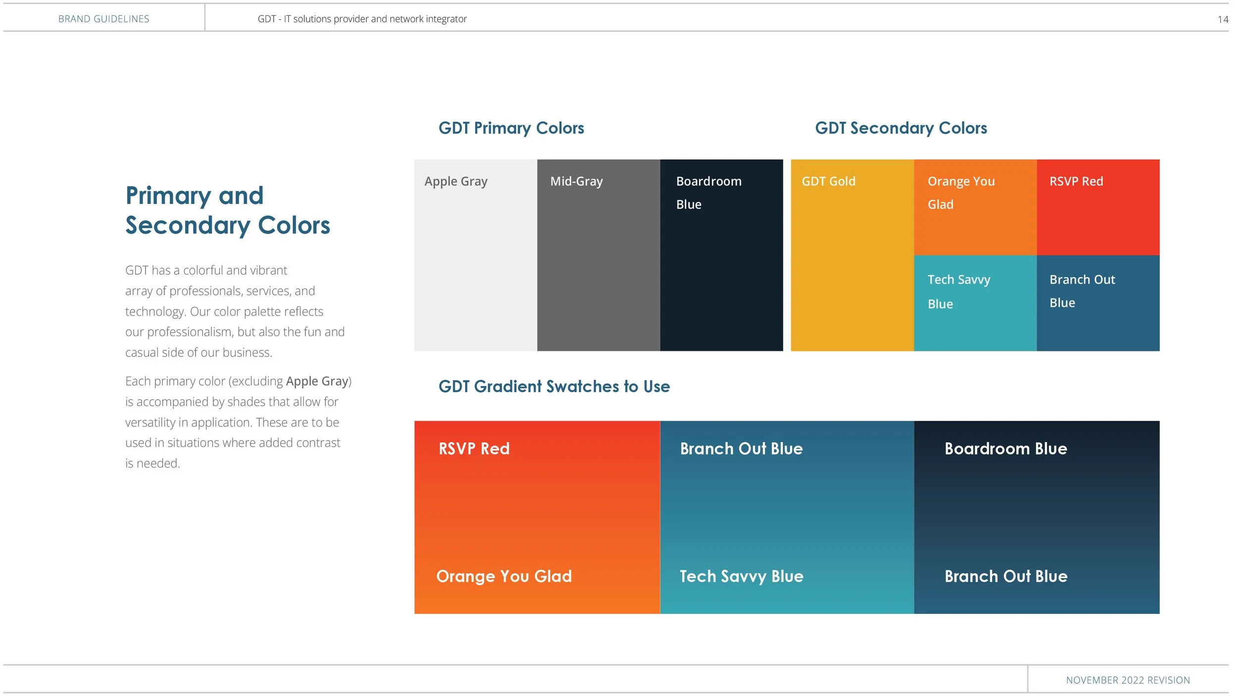Select the GDT Gradient Swatches to Use heading
Screen dimensions: 1237x696
pyautogui.click(x=554, y=387)
